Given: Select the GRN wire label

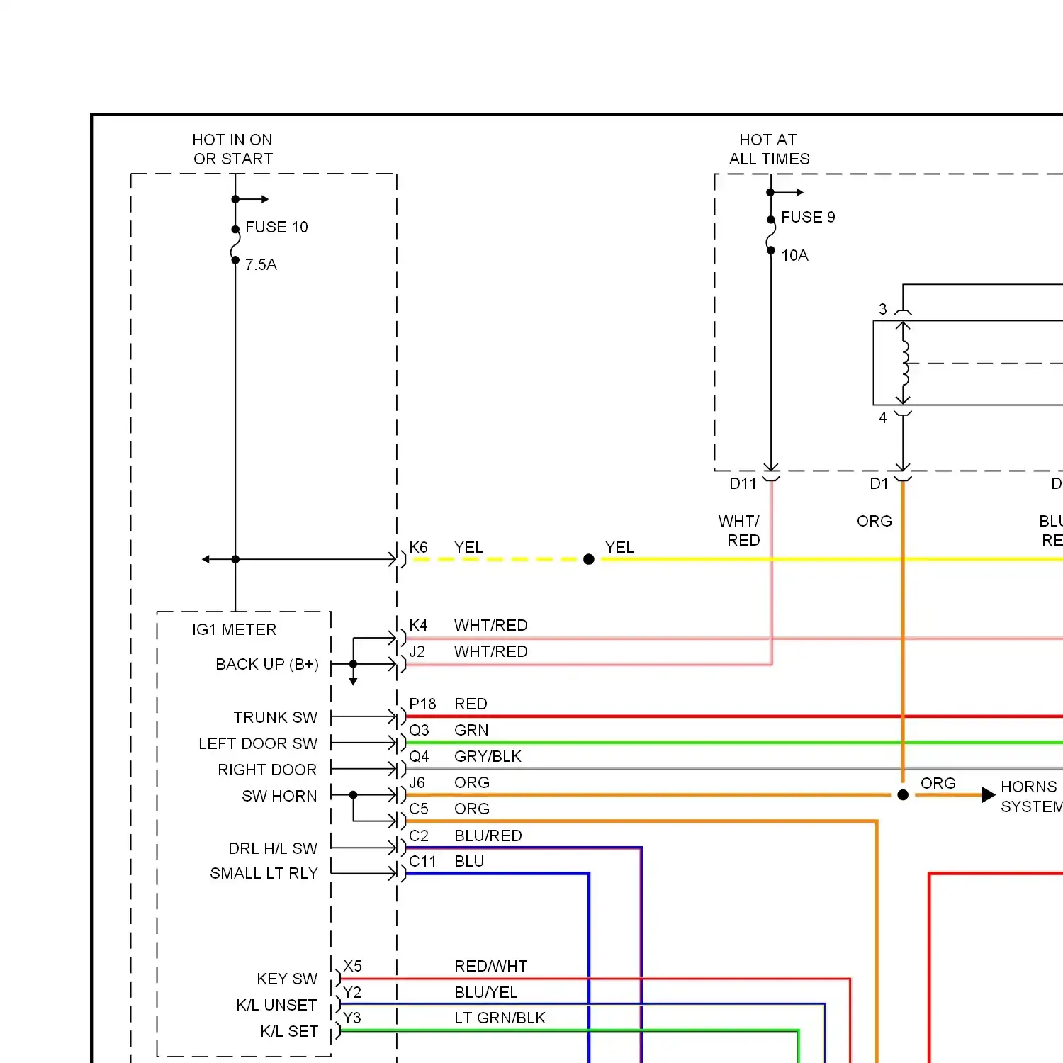Looking at the screenshot, I should click(471, 730).
